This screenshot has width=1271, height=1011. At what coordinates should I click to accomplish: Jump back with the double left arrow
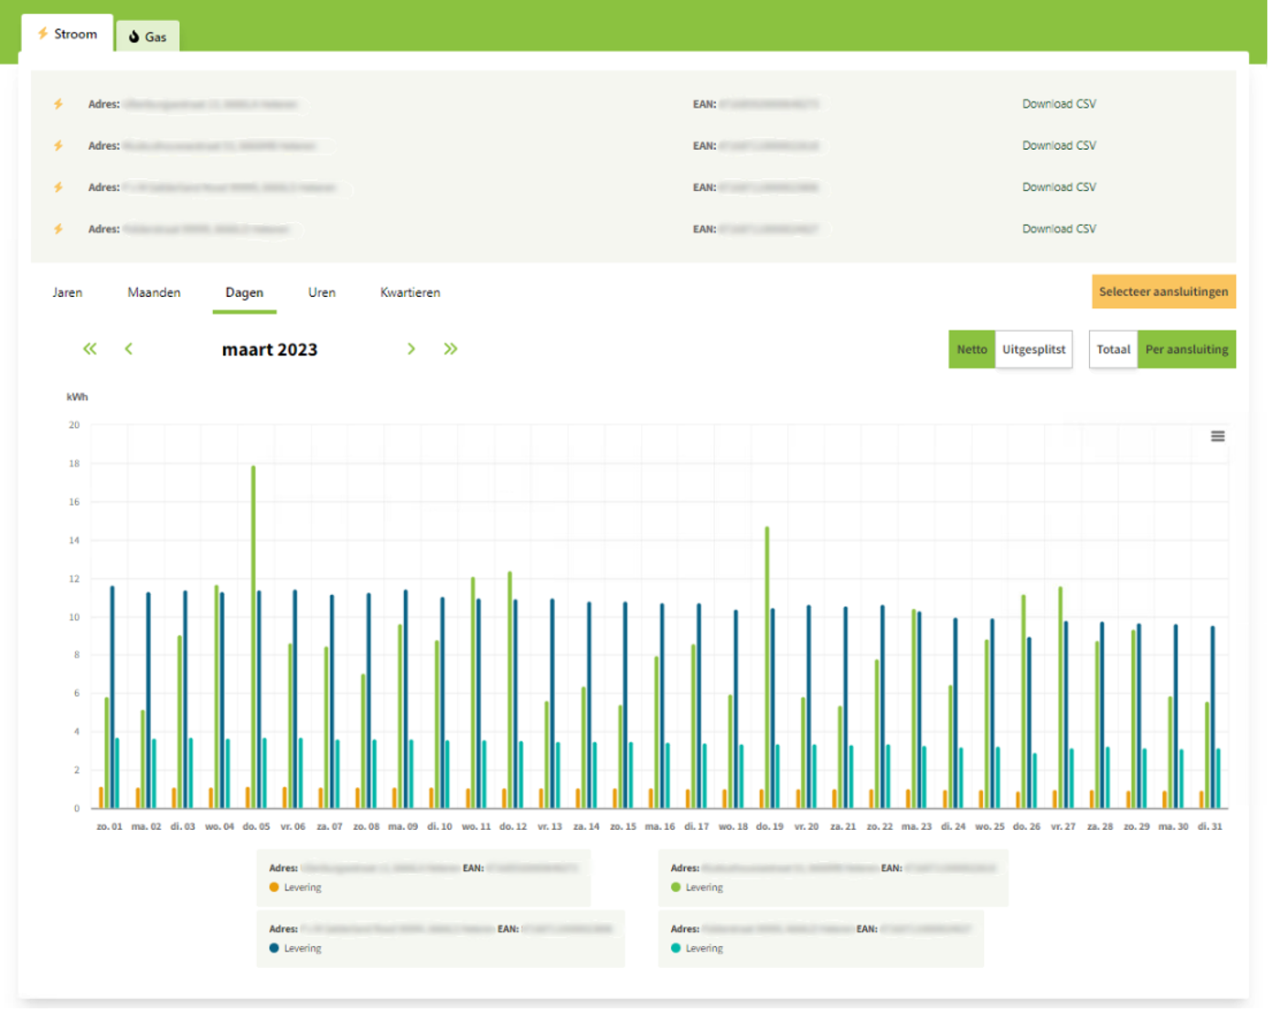[x=90, y=349]
